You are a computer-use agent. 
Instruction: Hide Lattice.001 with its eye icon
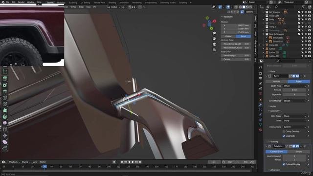pos(306,52)
